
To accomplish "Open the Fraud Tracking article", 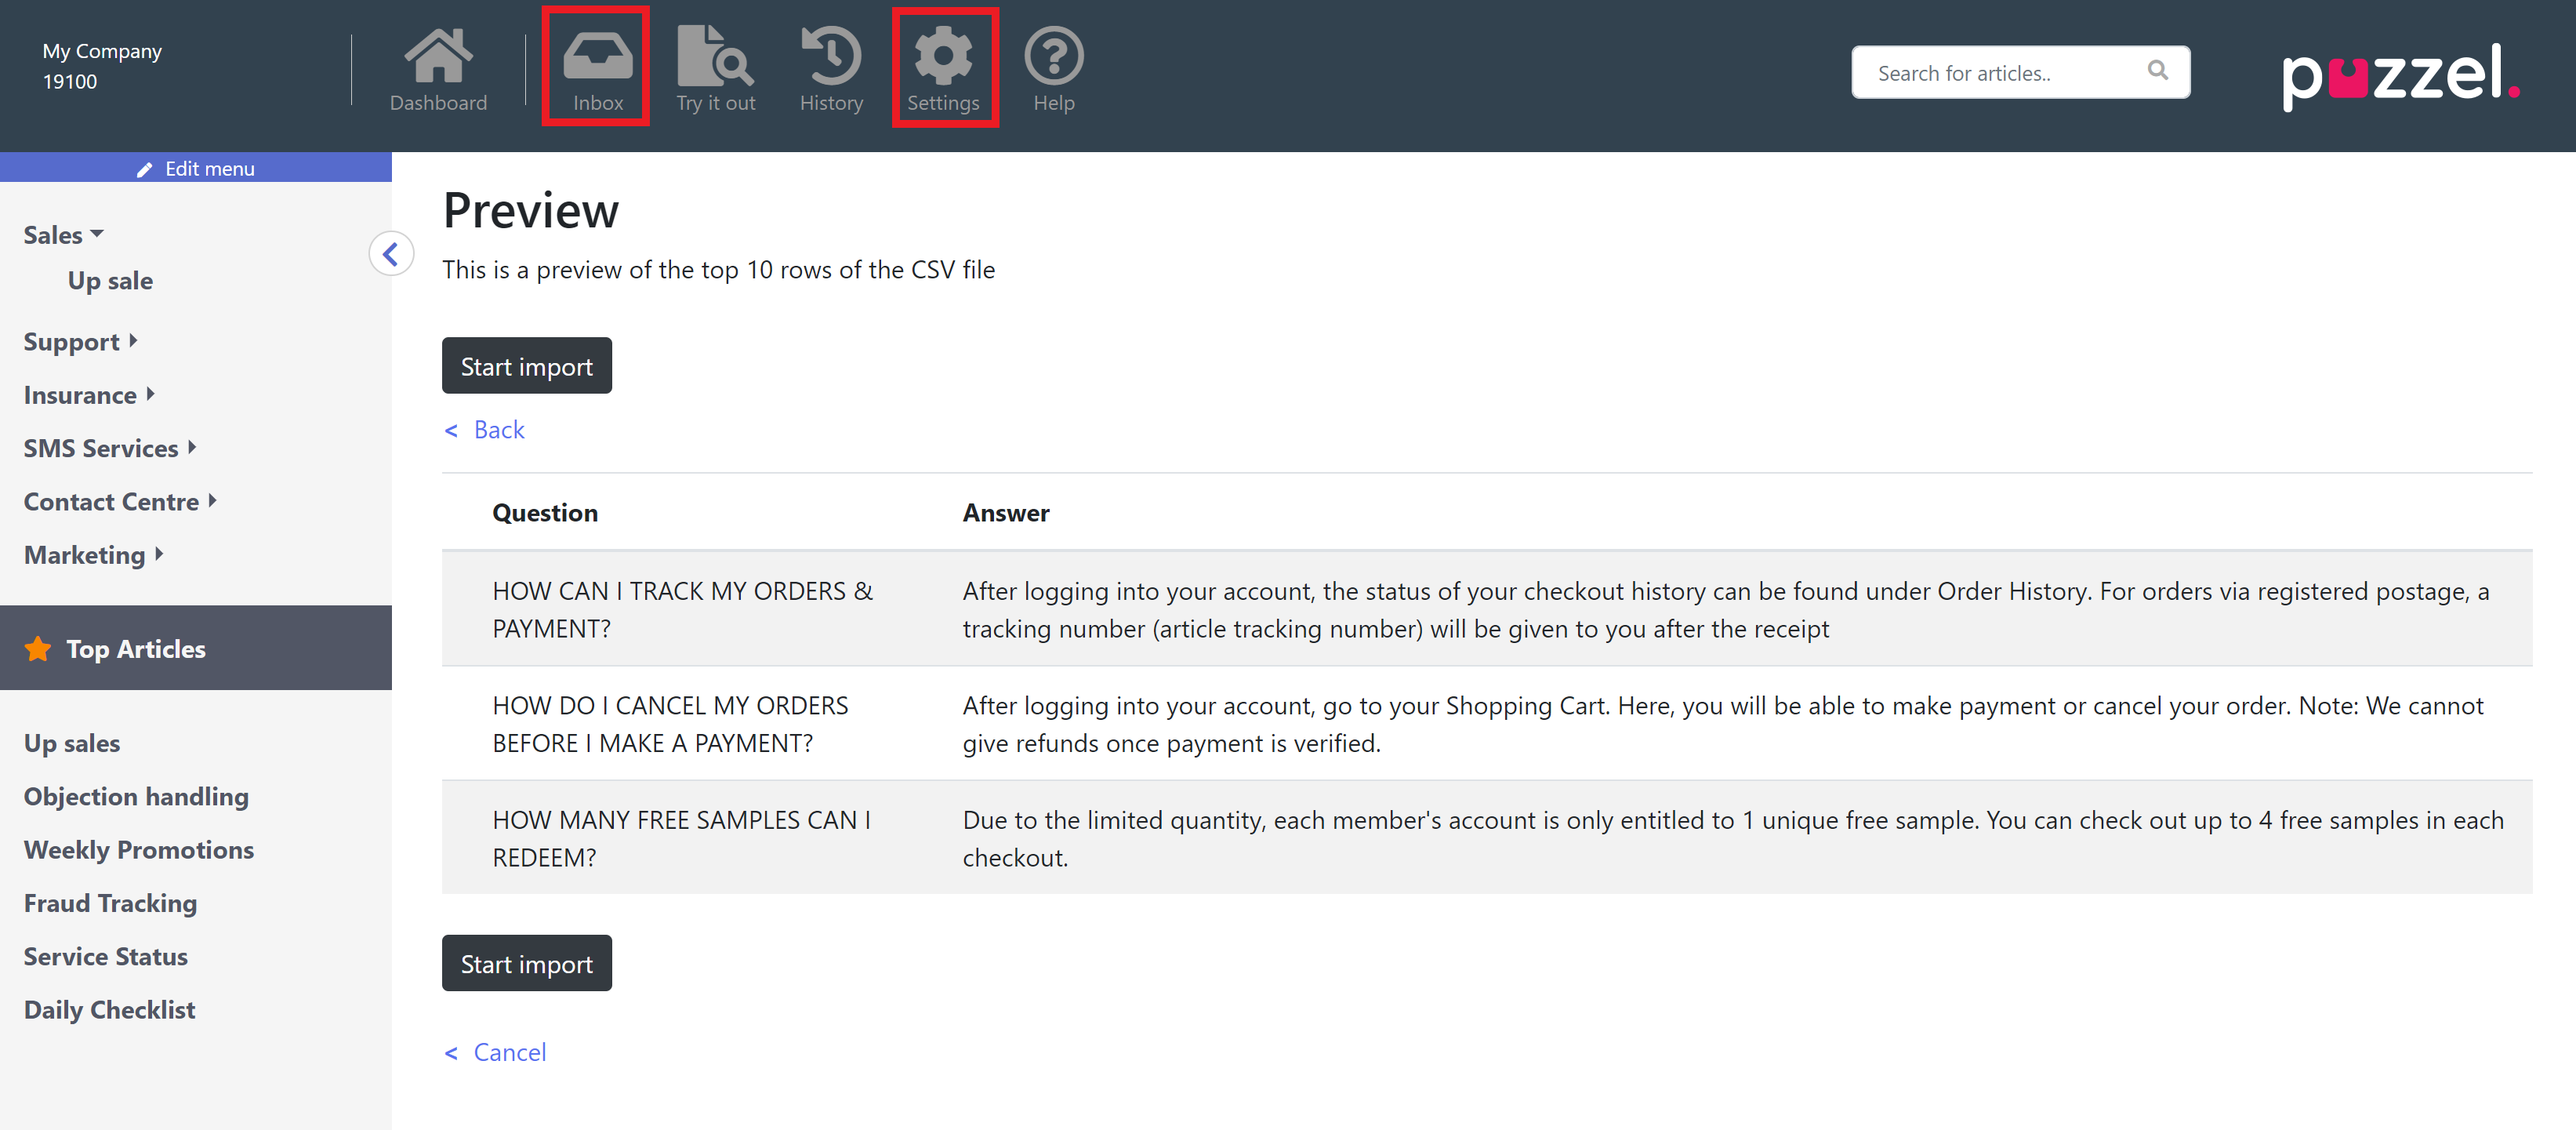I will point(110,903).
